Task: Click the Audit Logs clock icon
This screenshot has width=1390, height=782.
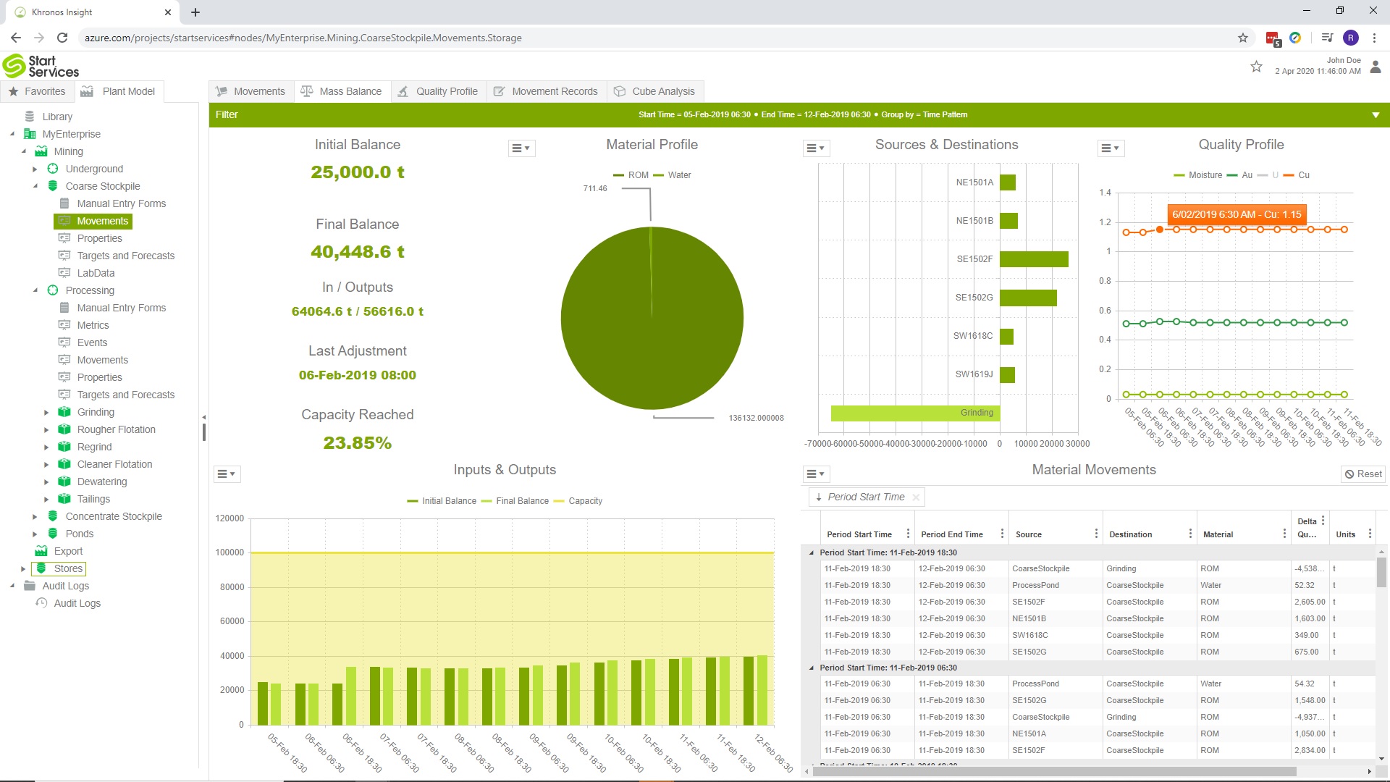Action: (42, 603)
